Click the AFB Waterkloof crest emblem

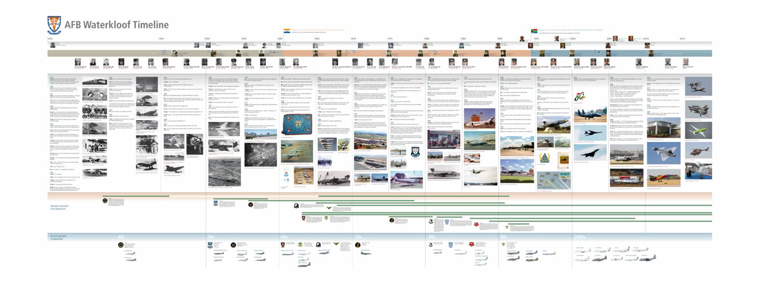[x=55, y=25]
